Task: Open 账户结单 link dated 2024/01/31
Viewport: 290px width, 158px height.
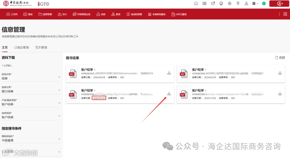Action: tap(88, 90)
